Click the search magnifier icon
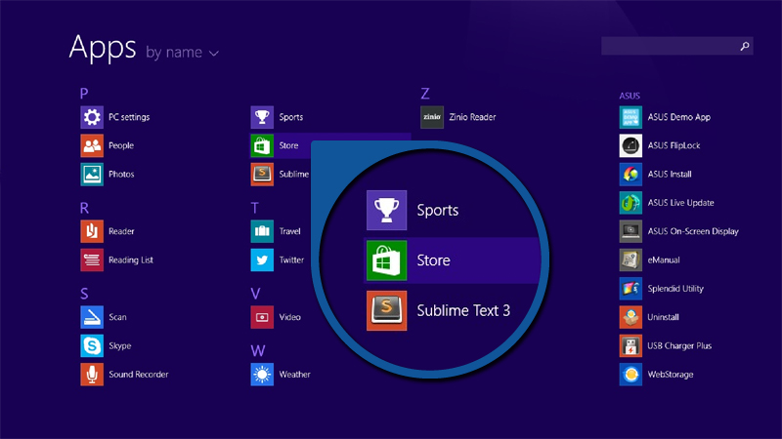The image size is (782, 439). click(745, 46)
